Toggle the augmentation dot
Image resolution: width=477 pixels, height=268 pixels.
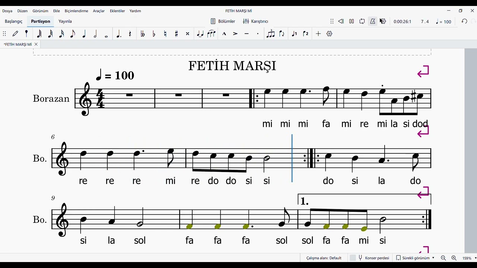[119, 34]
